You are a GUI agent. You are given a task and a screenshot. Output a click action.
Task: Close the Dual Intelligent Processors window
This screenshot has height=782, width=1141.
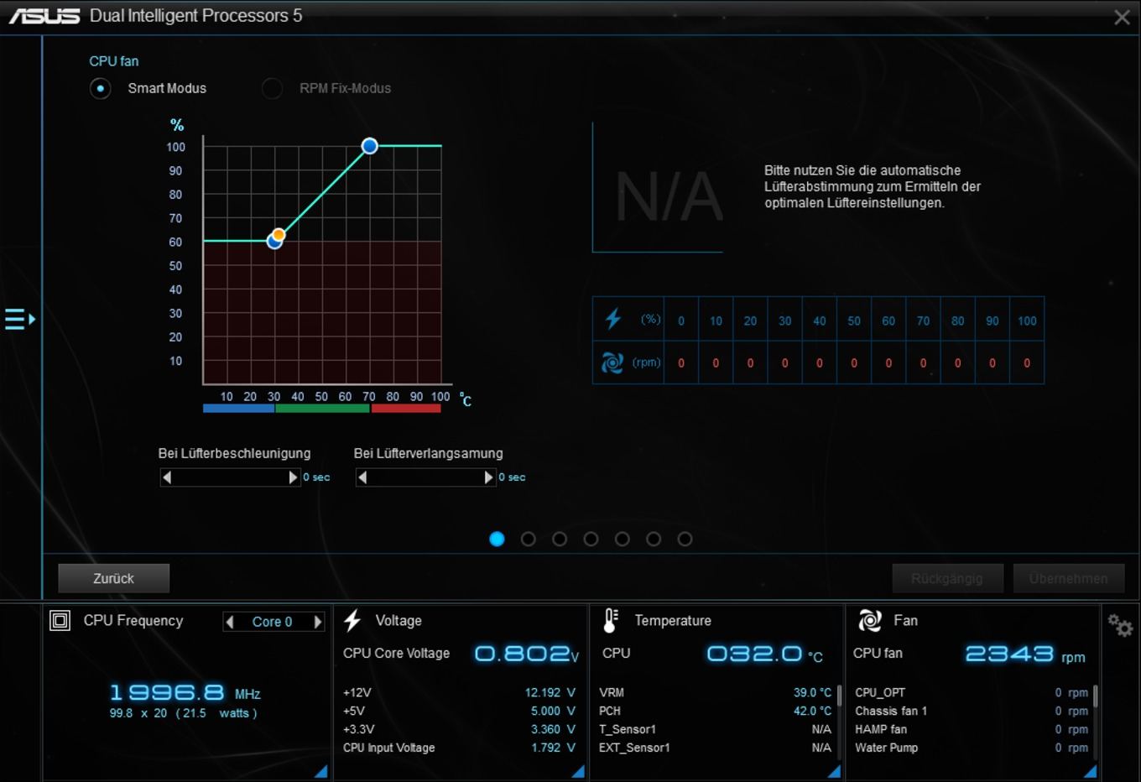(x=1122, y=17)
